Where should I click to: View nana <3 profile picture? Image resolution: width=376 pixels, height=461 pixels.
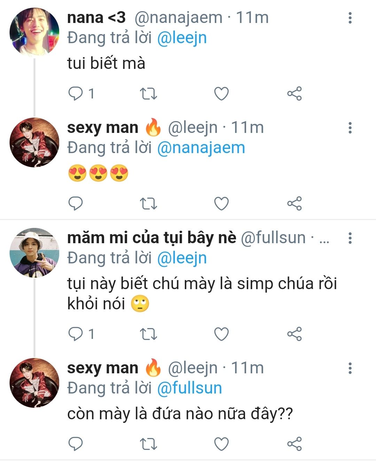click(x=34, y=32)
